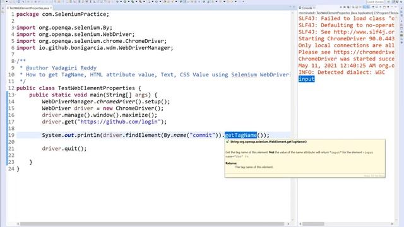404x227 pixels.
Task: Collapse the import block at line 3
Action: (15, 28)
